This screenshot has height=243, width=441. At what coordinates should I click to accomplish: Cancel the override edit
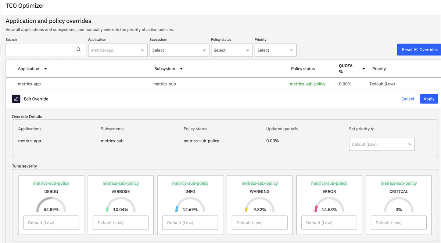pyautogui.click(x=408, y=99)
